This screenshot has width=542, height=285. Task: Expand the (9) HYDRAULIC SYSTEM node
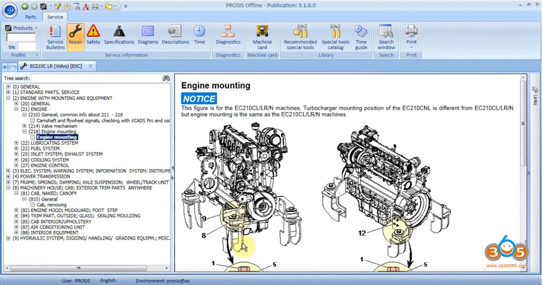click(8, 238)
